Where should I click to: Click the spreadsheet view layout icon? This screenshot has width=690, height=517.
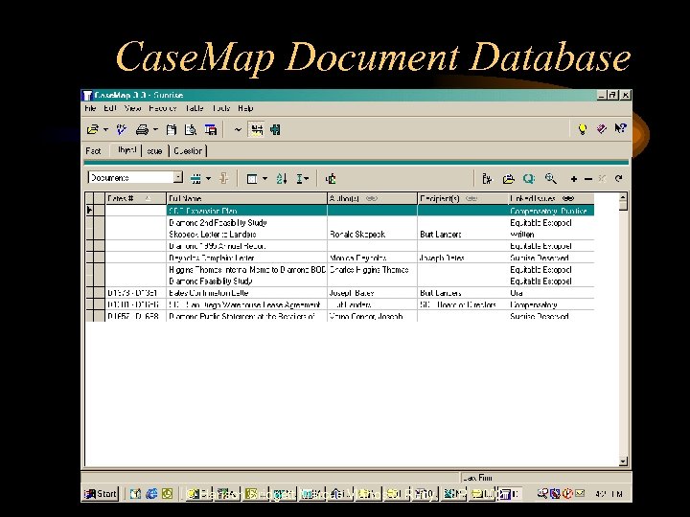pyautogui.click(x=252, y=179)
